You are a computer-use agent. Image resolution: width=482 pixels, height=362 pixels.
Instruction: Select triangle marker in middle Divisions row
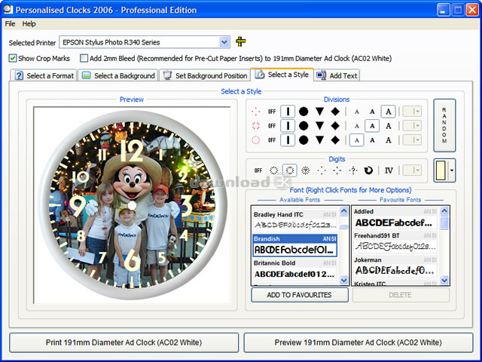coord(319,126)
